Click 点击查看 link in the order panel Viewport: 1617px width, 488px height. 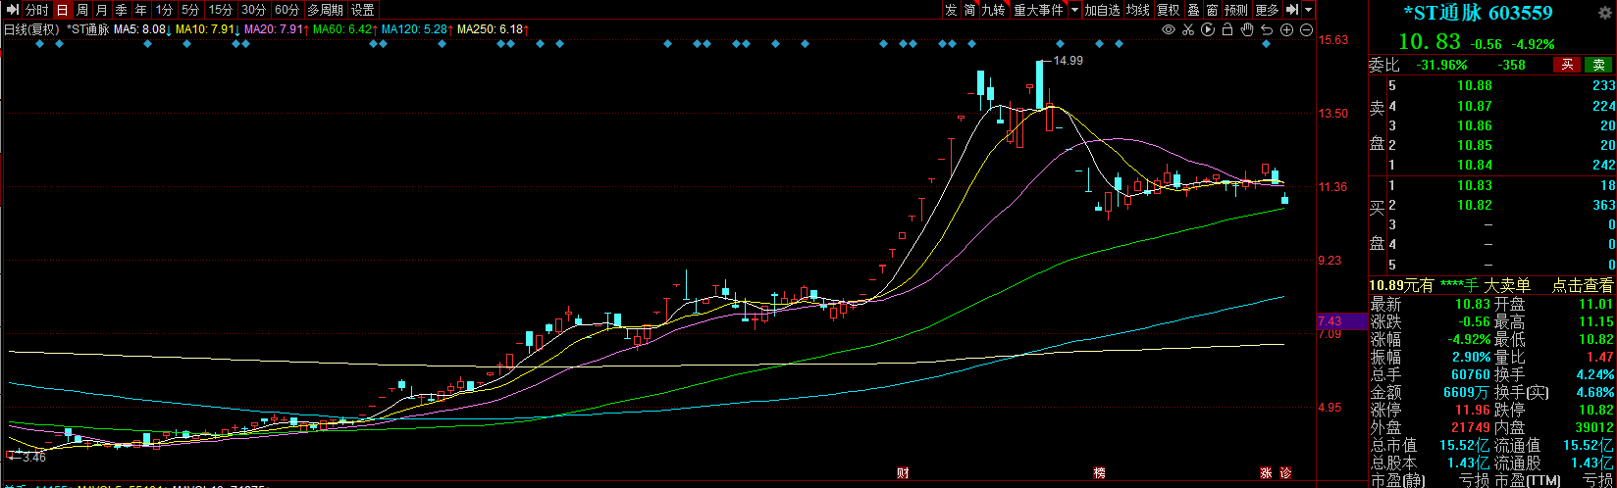tap(1582, 285)
